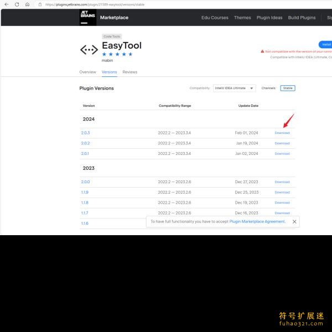This screenshot has width=332, height=332.
Task: Open the Plugin Marketplace Agreement link
Action: click(x=257, y=221)
